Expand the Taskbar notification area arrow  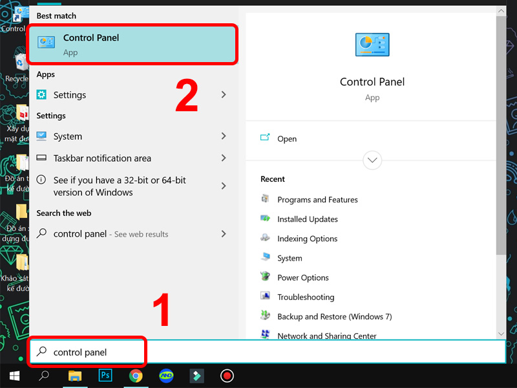[224, 158]
